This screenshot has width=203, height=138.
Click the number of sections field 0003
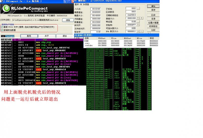(131, 12)
